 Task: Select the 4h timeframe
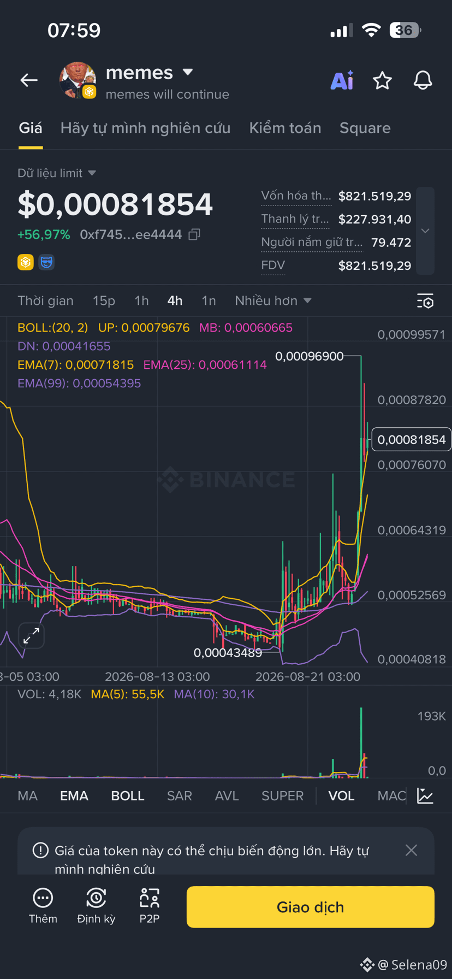(x=175, y=300)
